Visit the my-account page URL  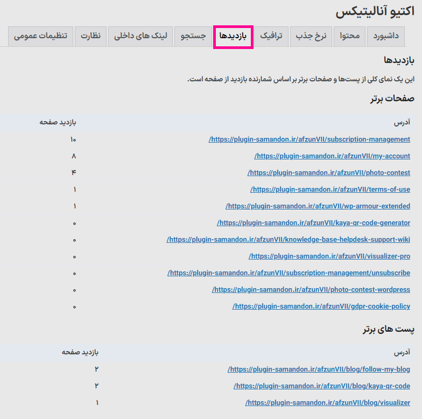[x=332, y=156]
